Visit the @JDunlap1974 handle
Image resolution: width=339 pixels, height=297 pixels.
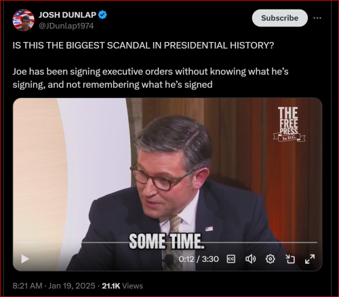(x=66, y=26)
